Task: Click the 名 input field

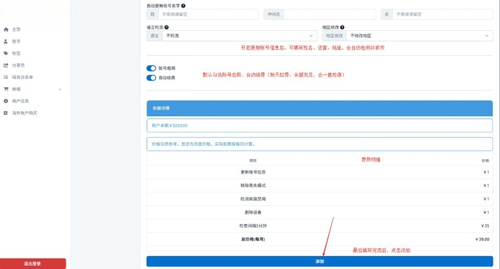Action: click(x=443, y=14)
